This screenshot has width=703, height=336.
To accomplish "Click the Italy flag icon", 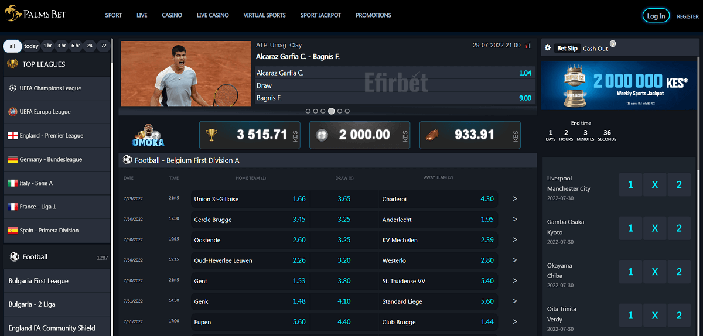I will (x=13, y=183).
